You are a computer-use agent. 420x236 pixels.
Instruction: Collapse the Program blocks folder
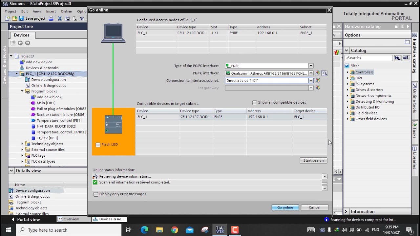(22, 91)
